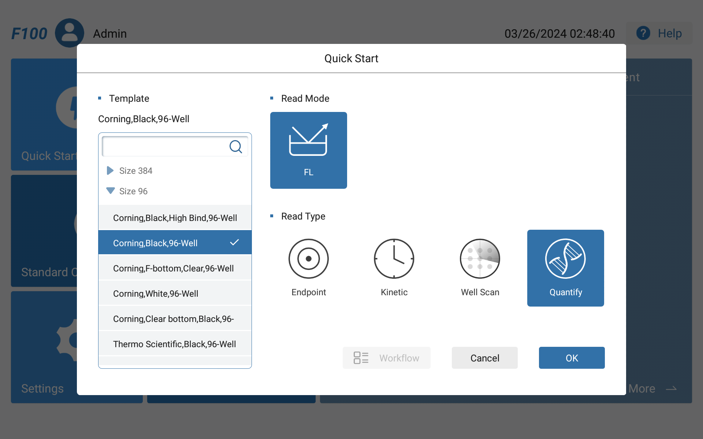Select Corning,Black,High Bind,96-Well template
Image resolution: width=703 pixels, height=439 pixels.
tap(175, 218)
